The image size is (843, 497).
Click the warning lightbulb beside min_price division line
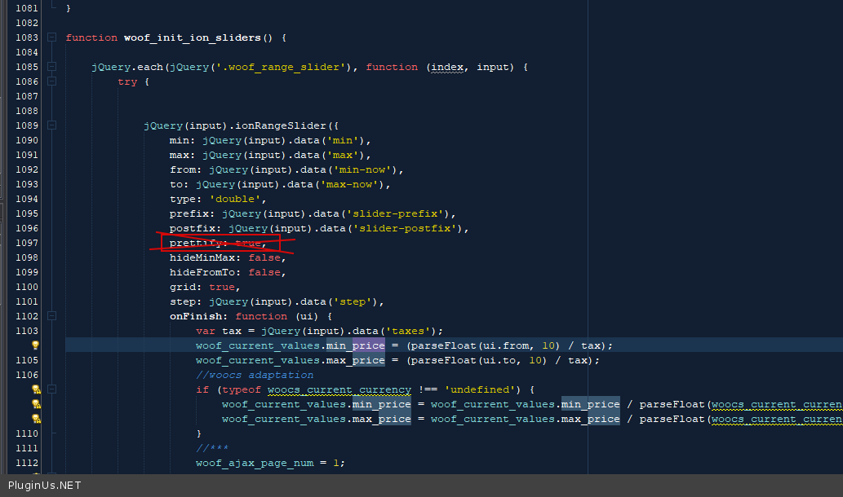pos(35,404)
